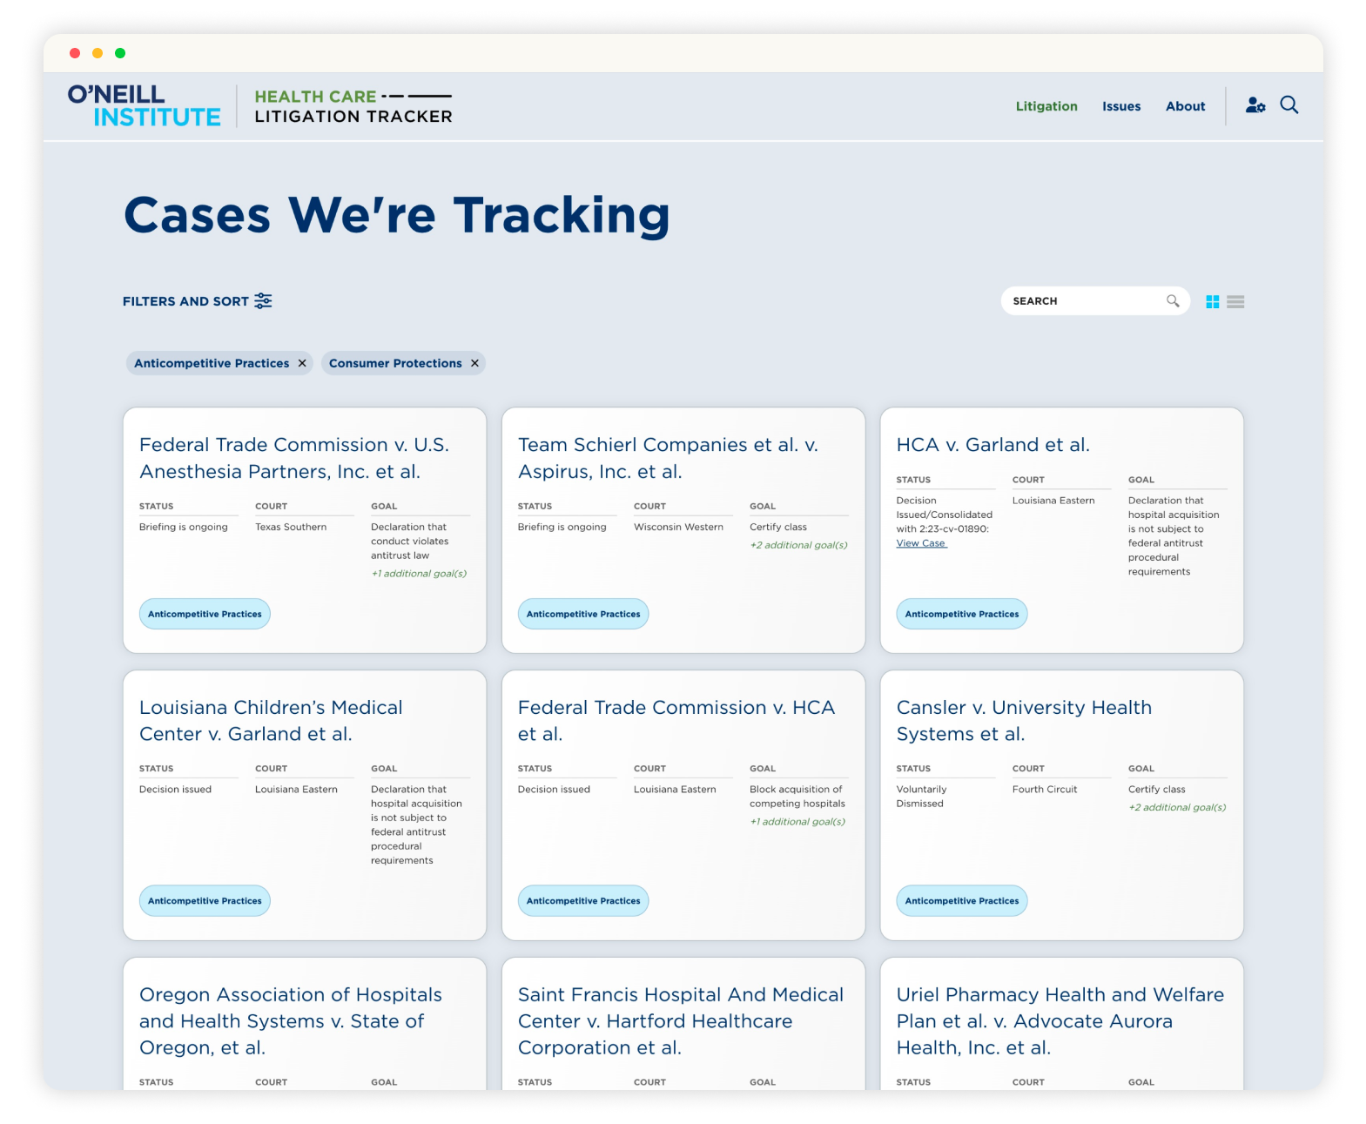Viewport: 1366px width, 1124px height.
Task: Open FTC v. U.S. Anesthesia Partners case
Action: point(294,458)
